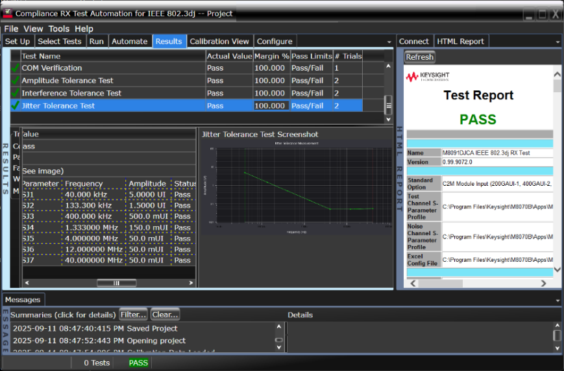Click the horizontal scrollbar under parameter table
The width and height of the screenshot is (564, 371).
pos(116,283)
